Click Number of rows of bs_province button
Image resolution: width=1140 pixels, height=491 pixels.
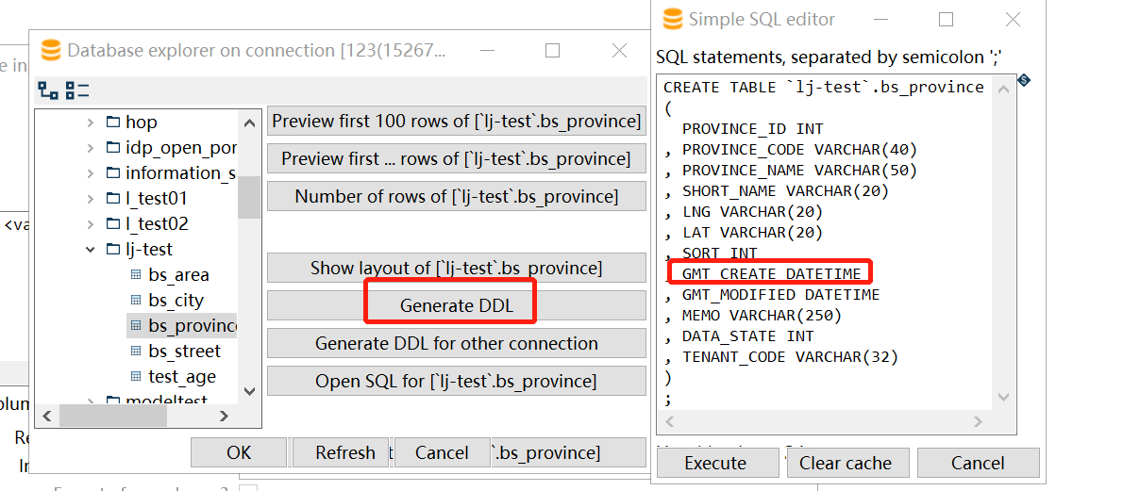pos(457,196)
